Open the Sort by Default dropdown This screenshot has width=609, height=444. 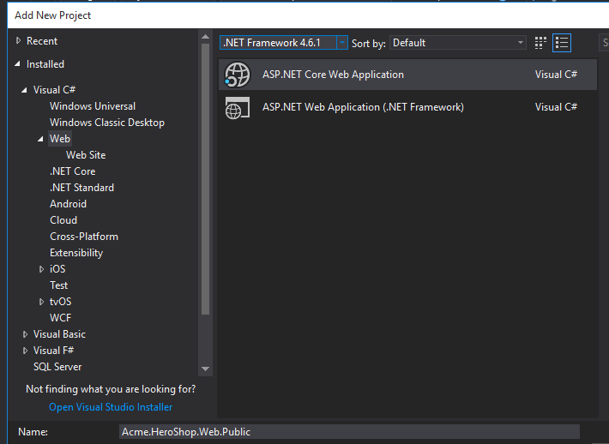tap(458, 43)
